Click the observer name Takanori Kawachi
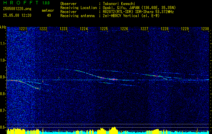 tap(119, 4)
